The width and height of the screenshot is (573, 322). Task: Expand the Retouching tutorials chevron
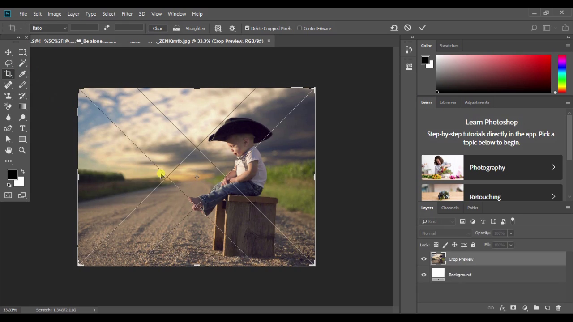click(553, 197)
